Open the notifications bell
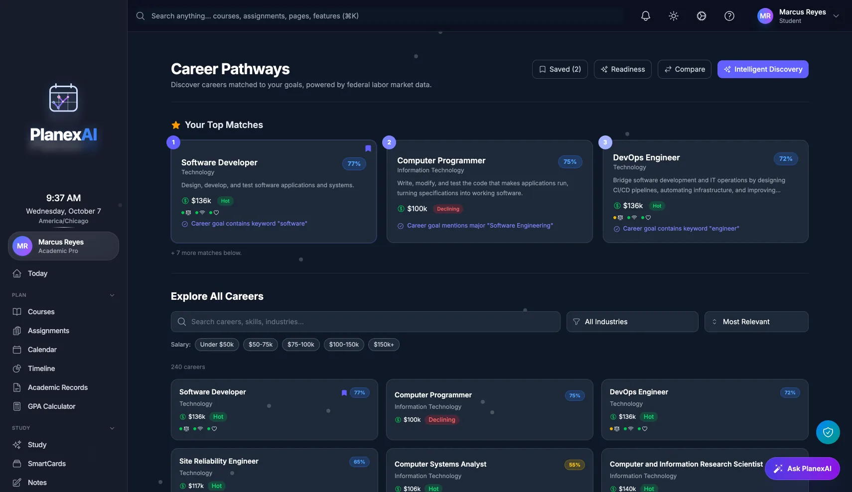The width and height of the screenshot is (852, 492). tap(646, 16)
